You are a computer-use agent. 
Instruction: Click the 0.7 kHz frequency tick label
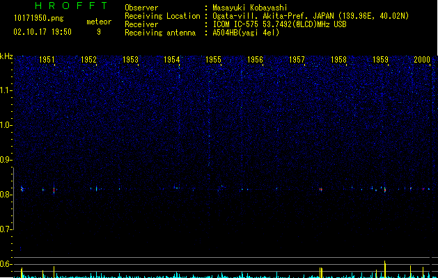(6, 229)
